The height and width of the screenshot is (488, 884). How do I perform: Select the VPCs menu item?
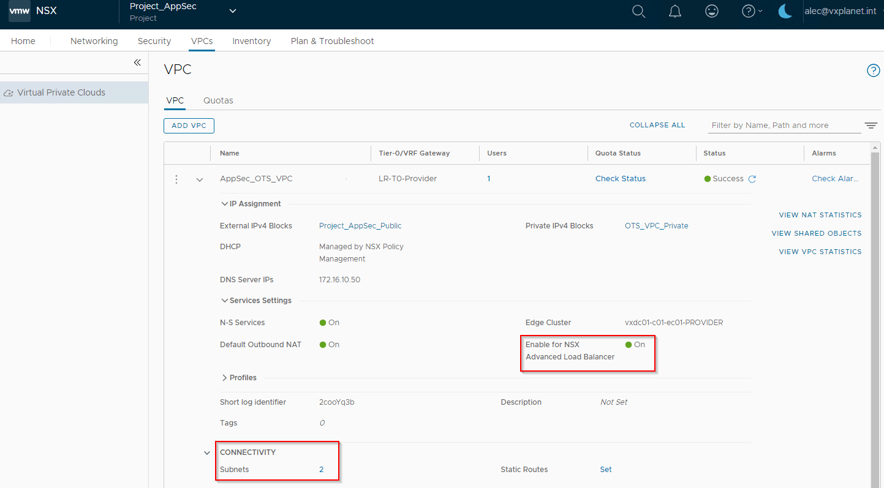click(202, 41)
